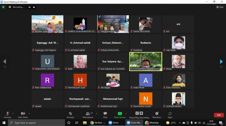
Task: Pause recording using top-left pause icon
Action: coord(30,7)
